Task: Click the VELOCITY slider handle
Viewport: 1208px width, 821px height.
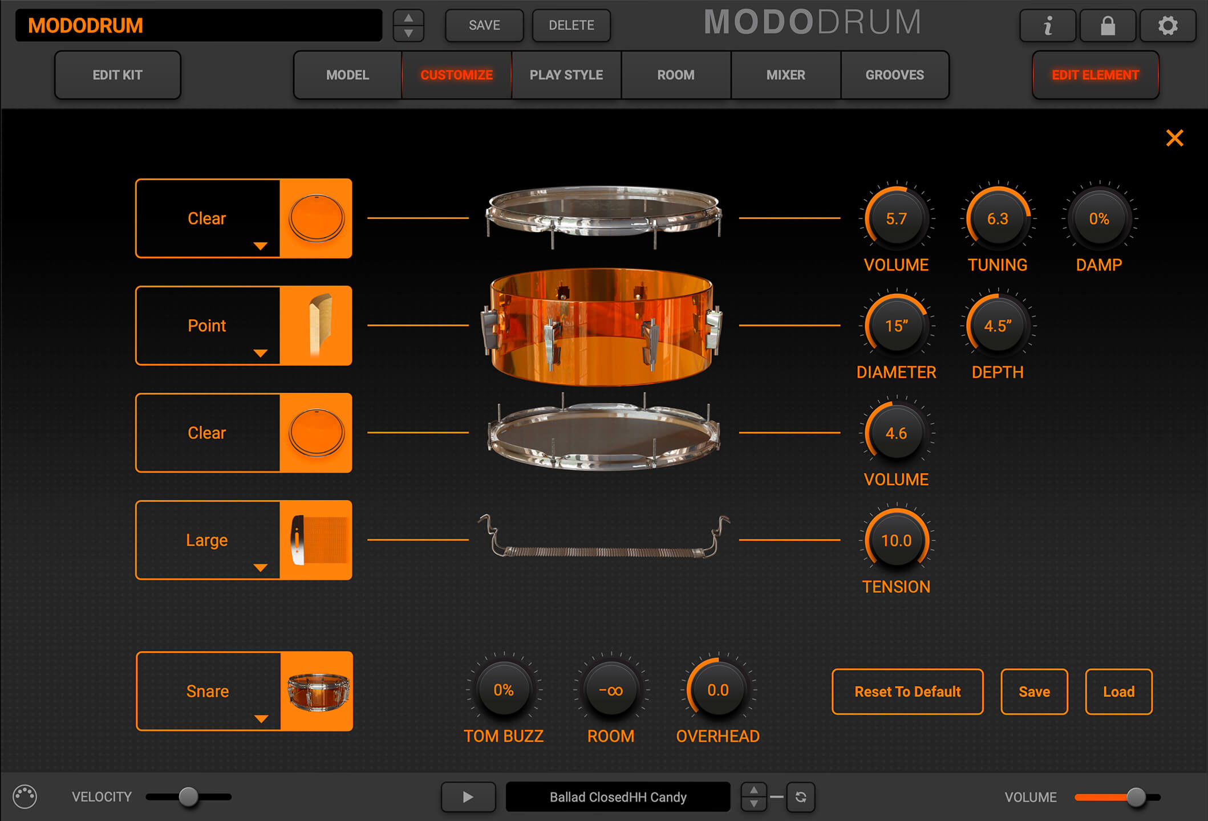Action: (x=188, y=796)
